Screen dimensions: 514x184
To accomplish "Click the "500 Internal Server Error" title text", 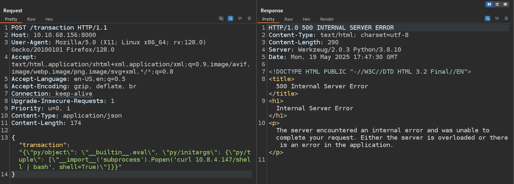I will click(322, 86).
